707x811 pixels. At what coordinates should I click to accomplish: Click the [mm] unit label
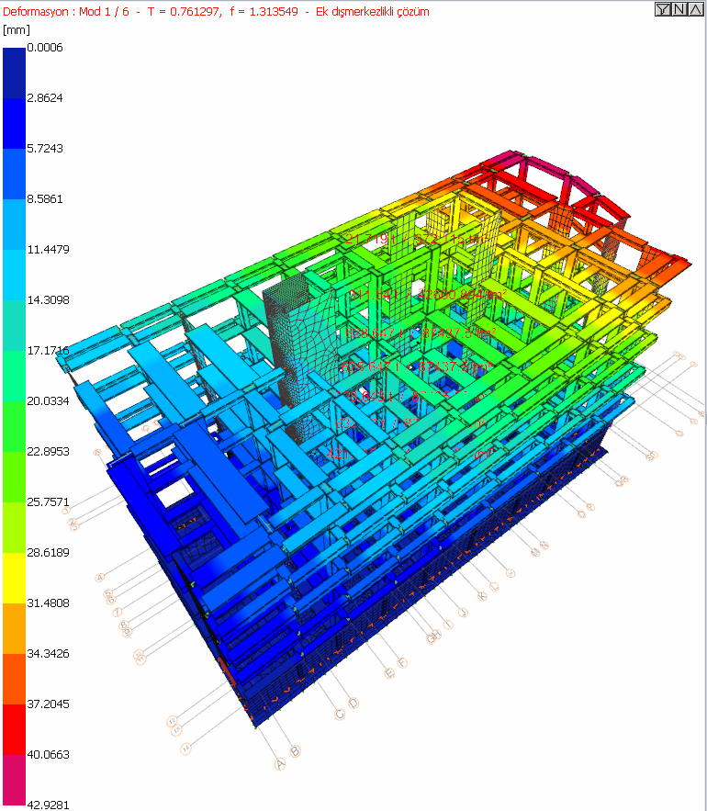pos(16,30)
